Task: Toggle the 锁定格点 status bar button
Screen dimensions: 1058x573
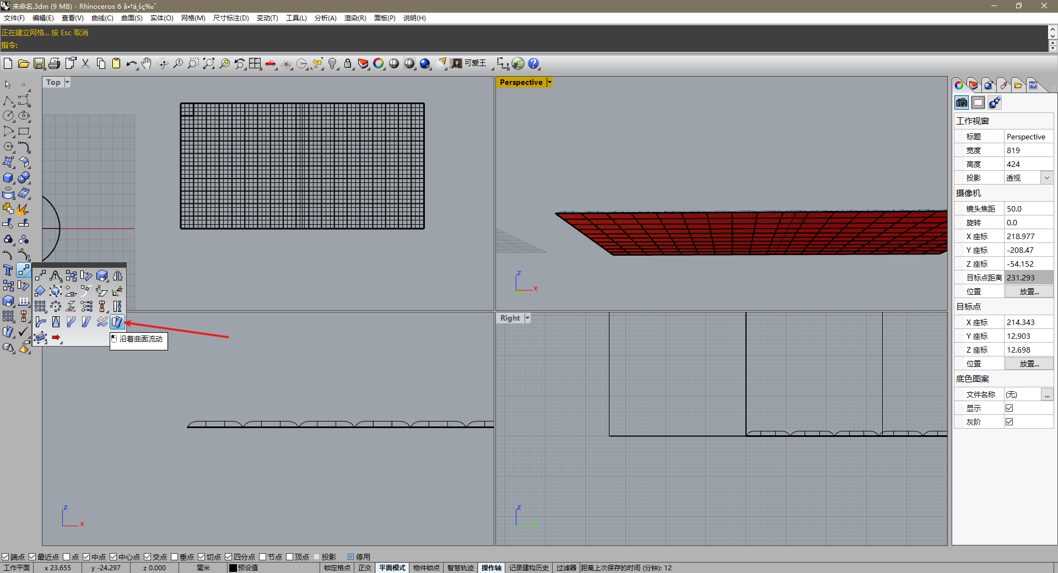Action: pyautogui.click(x=337, y=567)
